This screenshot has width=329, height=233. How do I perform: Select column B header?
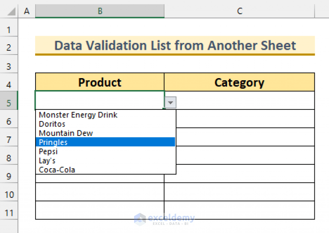tap(100, 11)
